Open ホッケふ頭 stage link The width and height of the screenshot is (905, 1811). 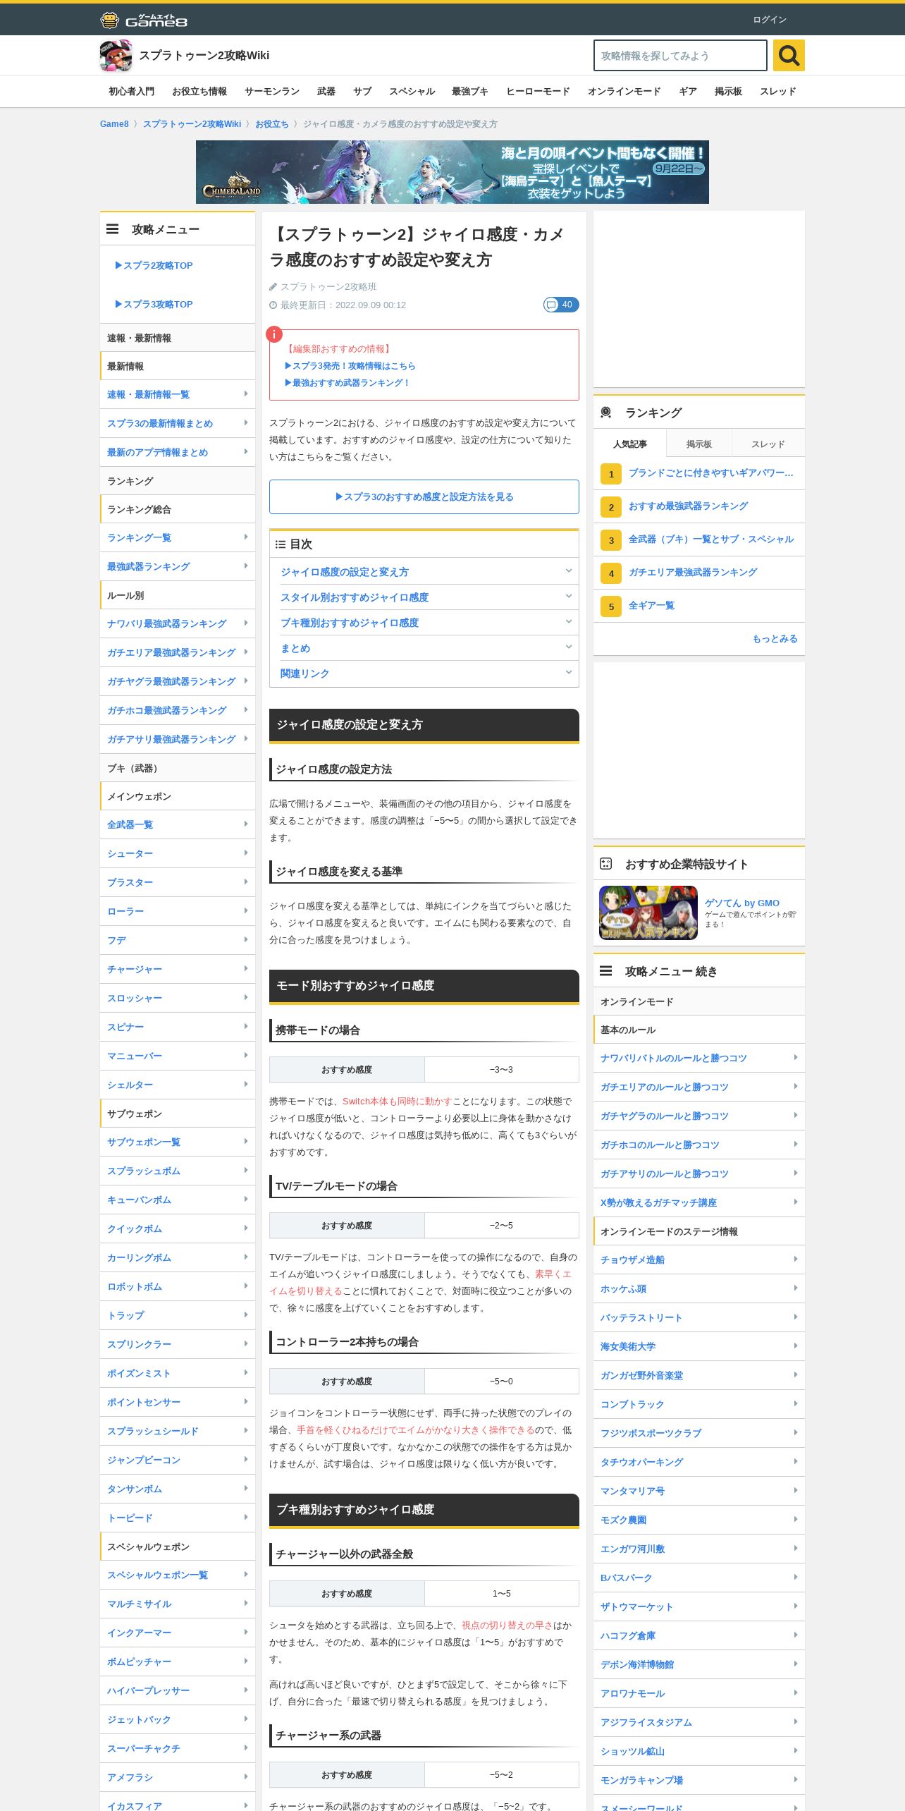[x=623, y=1289]
